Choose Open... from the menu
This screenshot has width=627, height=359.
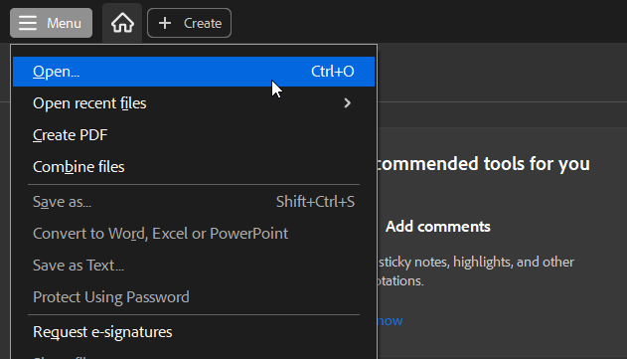(194, 72)
